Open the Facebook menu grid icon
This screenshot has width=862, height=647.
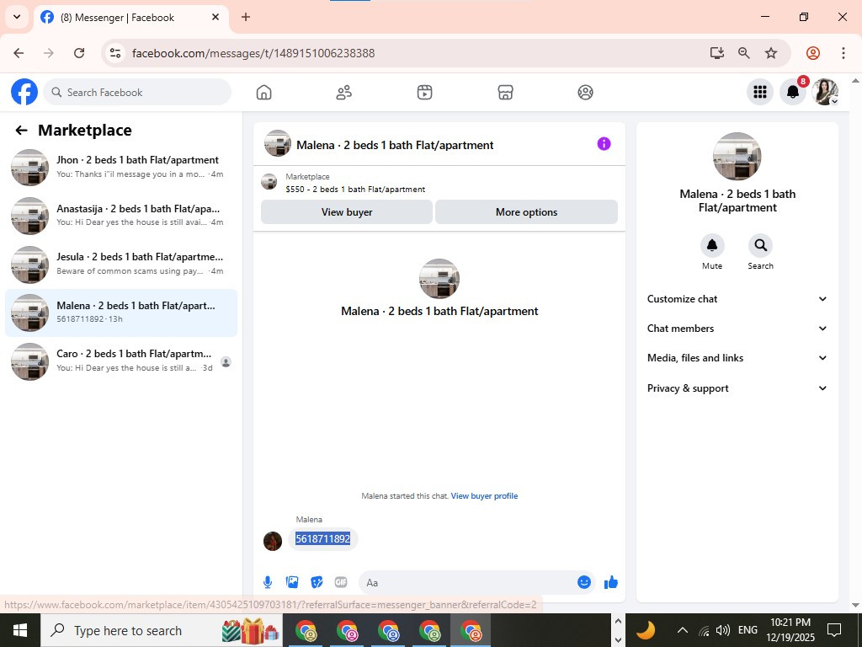760,92
